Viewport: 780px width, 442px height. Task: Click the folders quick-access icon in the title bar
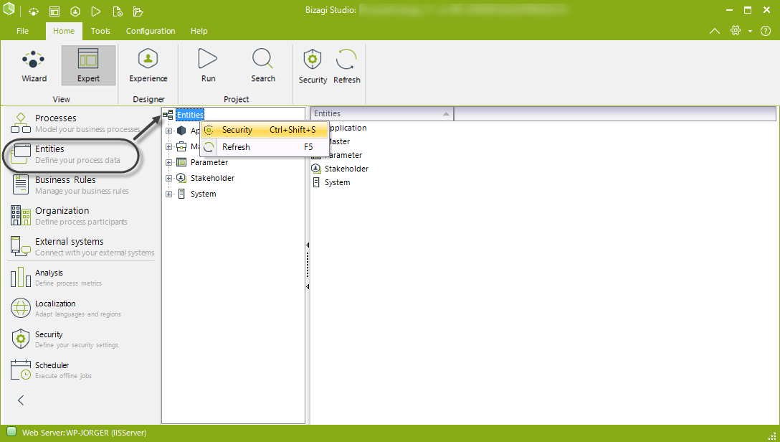pos(138,11)
